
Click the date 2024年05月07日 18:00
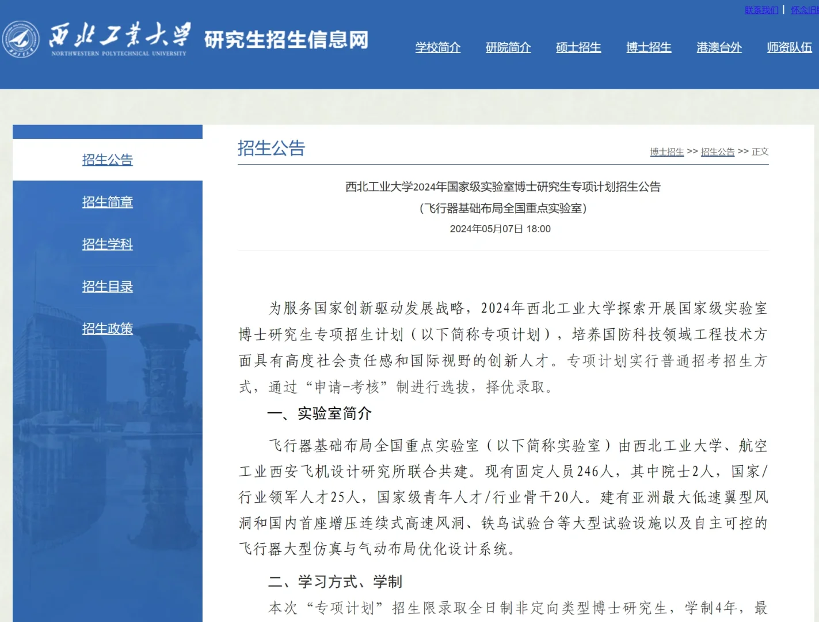(500, 229)
